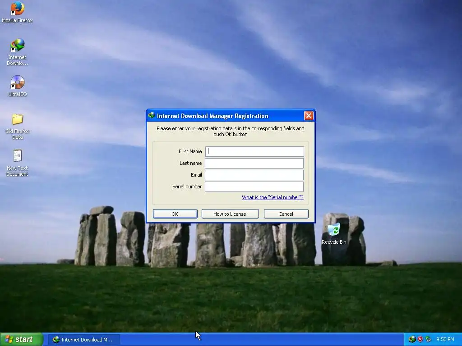Select the Recycle Bin icon
462x346 pixels.
tap(334, 234)
